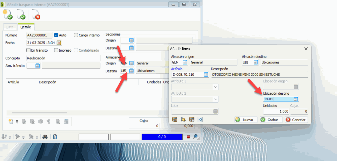Open the dropdown arrow beside the new line icon
The width and height of the screenshot is (337, 161).
point(17,122)
